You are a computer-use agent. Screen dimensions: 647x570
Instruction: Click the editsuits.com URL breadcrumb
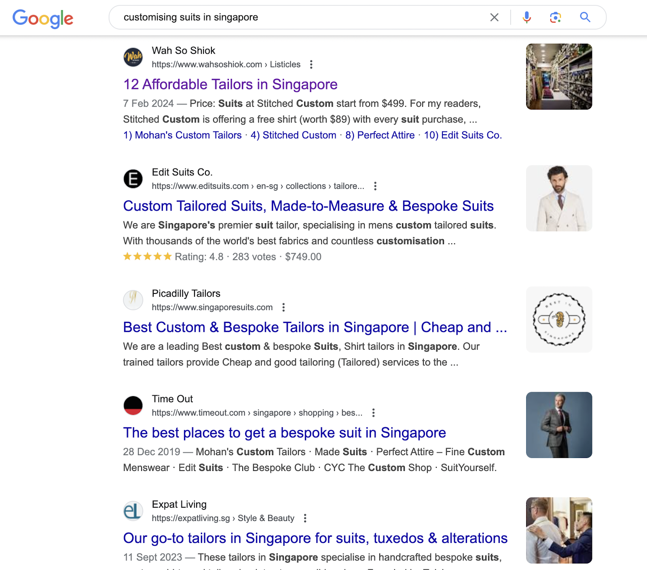(x=258, y=186)
